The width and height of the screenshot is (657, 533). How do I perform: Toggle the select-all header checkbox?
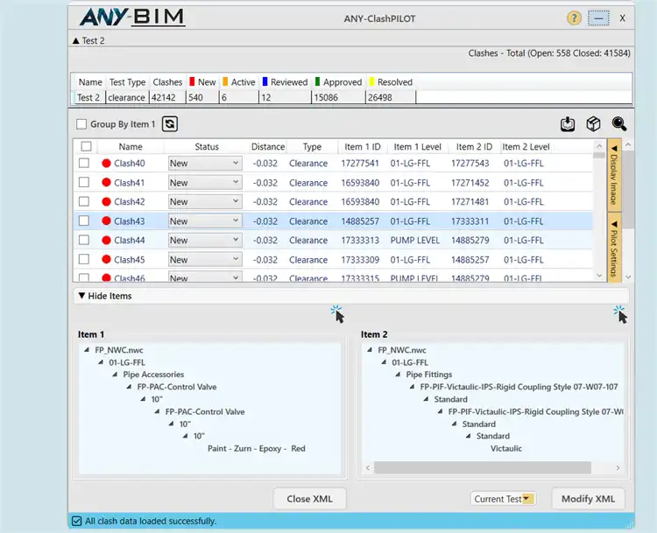[x=87, y=146]
